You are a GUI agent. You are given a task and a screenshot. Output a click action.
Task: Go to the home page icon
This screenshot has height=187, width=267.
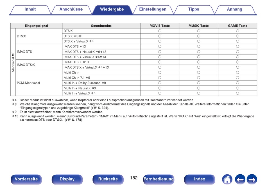227,179
